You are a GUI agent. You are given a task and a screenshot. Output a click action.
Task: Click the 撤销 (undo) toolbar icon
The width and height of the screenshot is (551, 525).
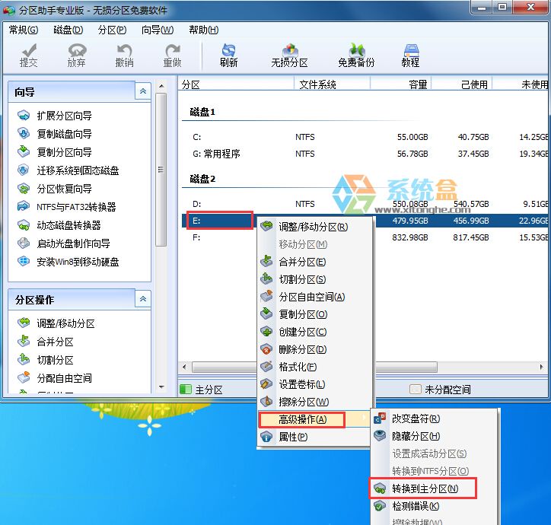click(124, 56)
